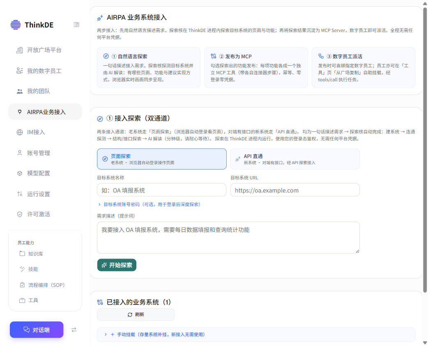Navigate to 运行设置
428x346 pixels.
coord(45,194)
